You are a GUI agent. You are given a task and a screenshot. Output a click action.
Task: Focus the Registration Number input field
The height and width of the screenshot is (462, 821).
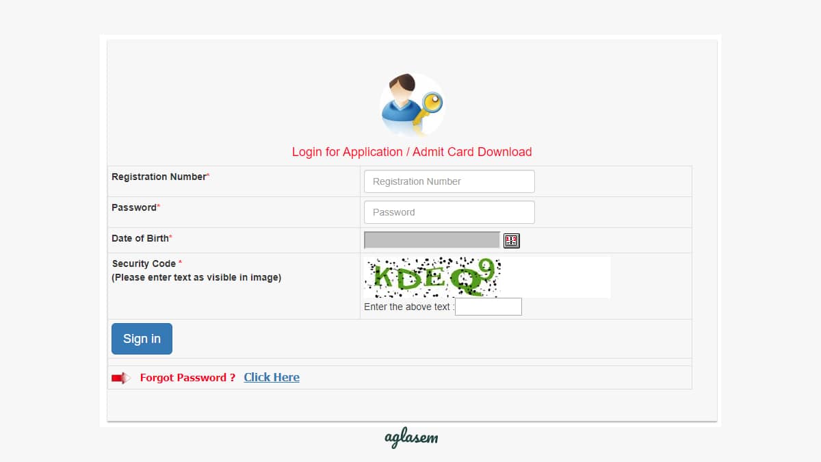(x=449, y=181)
